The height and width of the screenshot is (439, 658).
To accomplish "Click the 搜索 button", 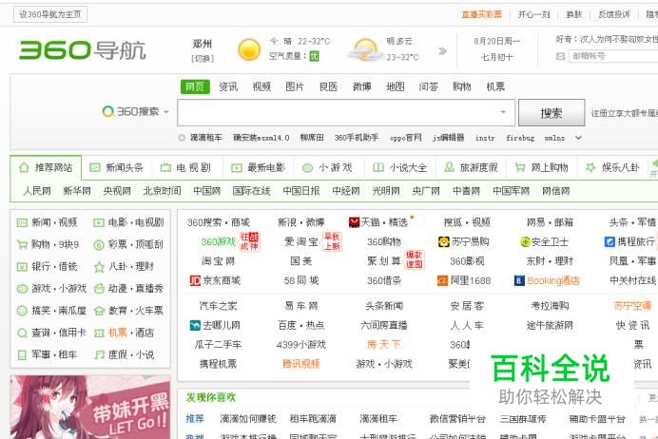I will pos(552,113).
